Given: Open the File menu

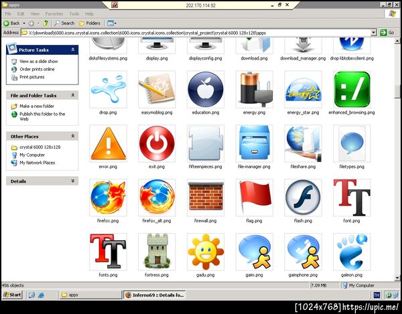Looking at the screenshot, I should (x=8, y=14).
